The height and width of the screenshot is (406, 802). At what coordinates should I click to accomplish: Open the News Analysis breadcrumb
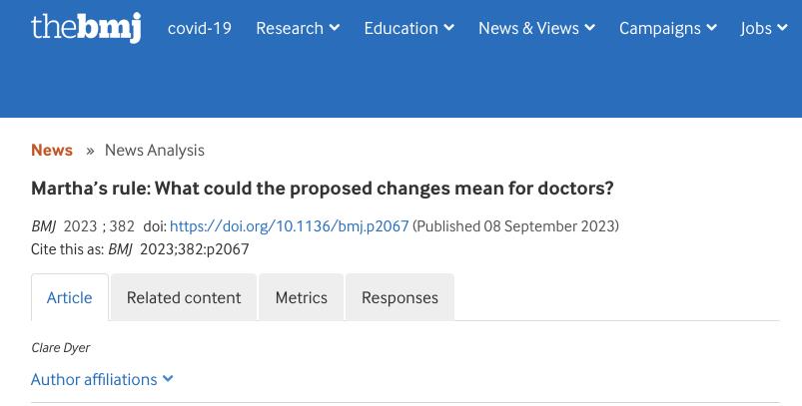pos(155,151)
